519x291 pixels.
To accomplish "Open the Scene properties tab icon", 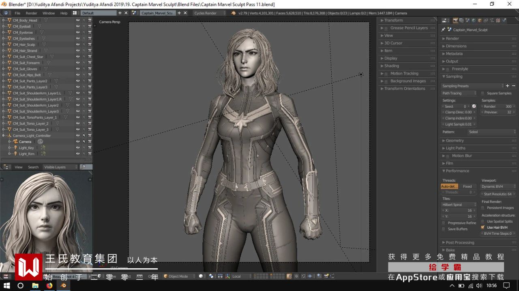I will click(468, 20).
